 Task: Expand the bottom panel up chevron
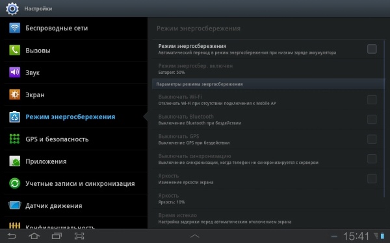pos(195,236)
